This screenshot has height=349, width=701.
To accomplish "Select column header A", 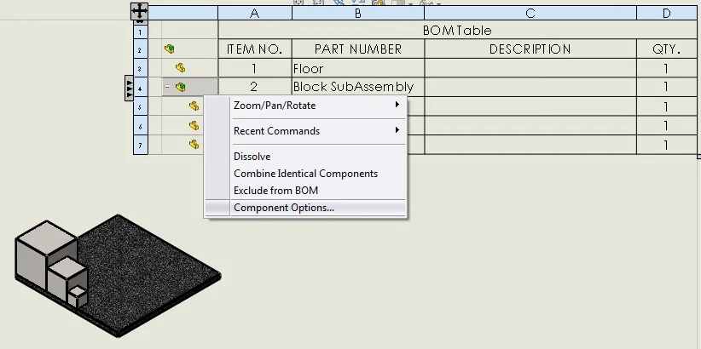I will click(x=255, y=13).
